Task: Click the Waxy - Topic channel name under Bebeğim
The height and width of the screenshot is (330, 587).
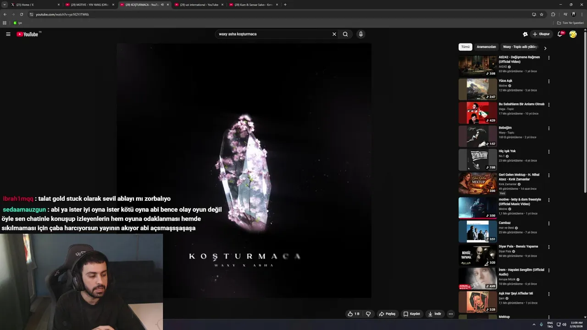Action: point(506,132)
